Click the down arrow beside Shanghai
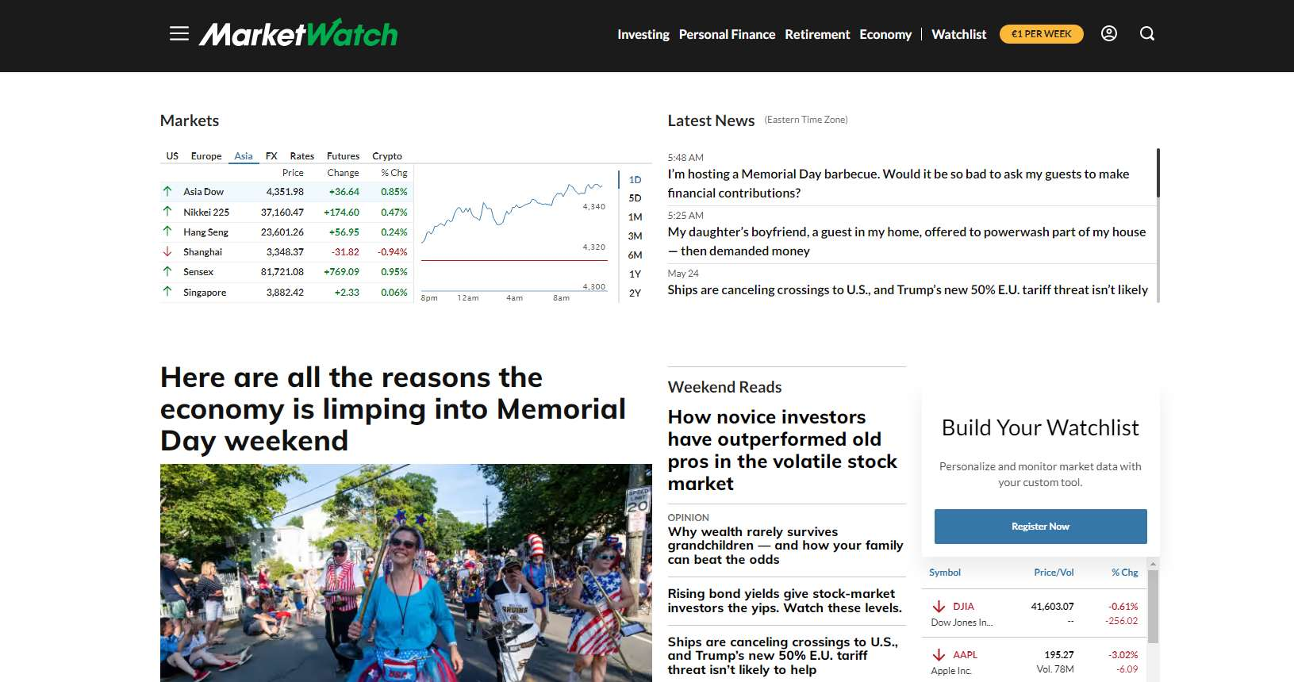Screen dimensions: 1294x682 coord(167,251)
